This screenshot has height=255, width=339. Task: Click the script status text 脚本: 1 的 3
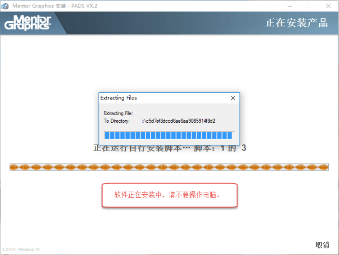[x=219, y=148]
